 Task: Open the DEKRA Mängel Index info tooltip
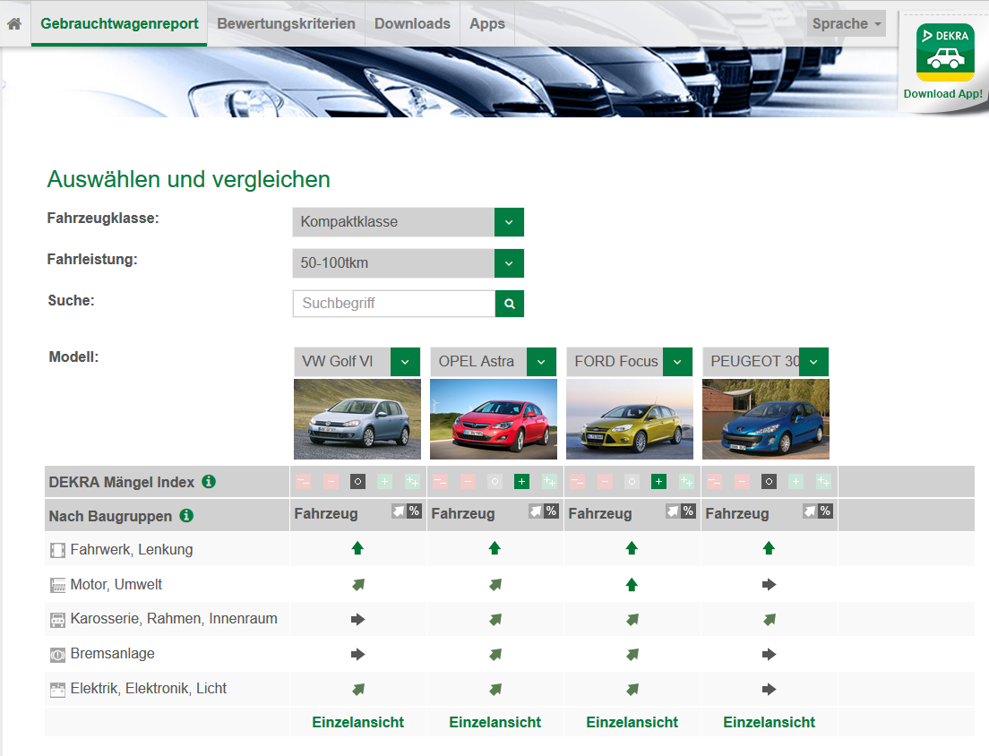click(x=210, y=481)
